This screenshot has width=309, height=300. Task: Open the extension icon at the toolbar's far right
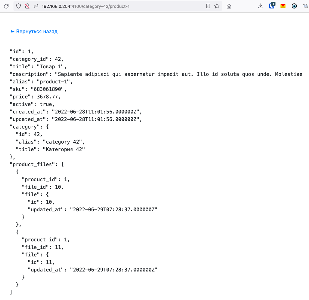tap(306, 6)
